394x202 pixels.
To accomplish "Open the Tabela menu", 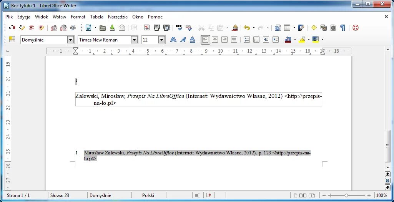I will pos(96,17).
